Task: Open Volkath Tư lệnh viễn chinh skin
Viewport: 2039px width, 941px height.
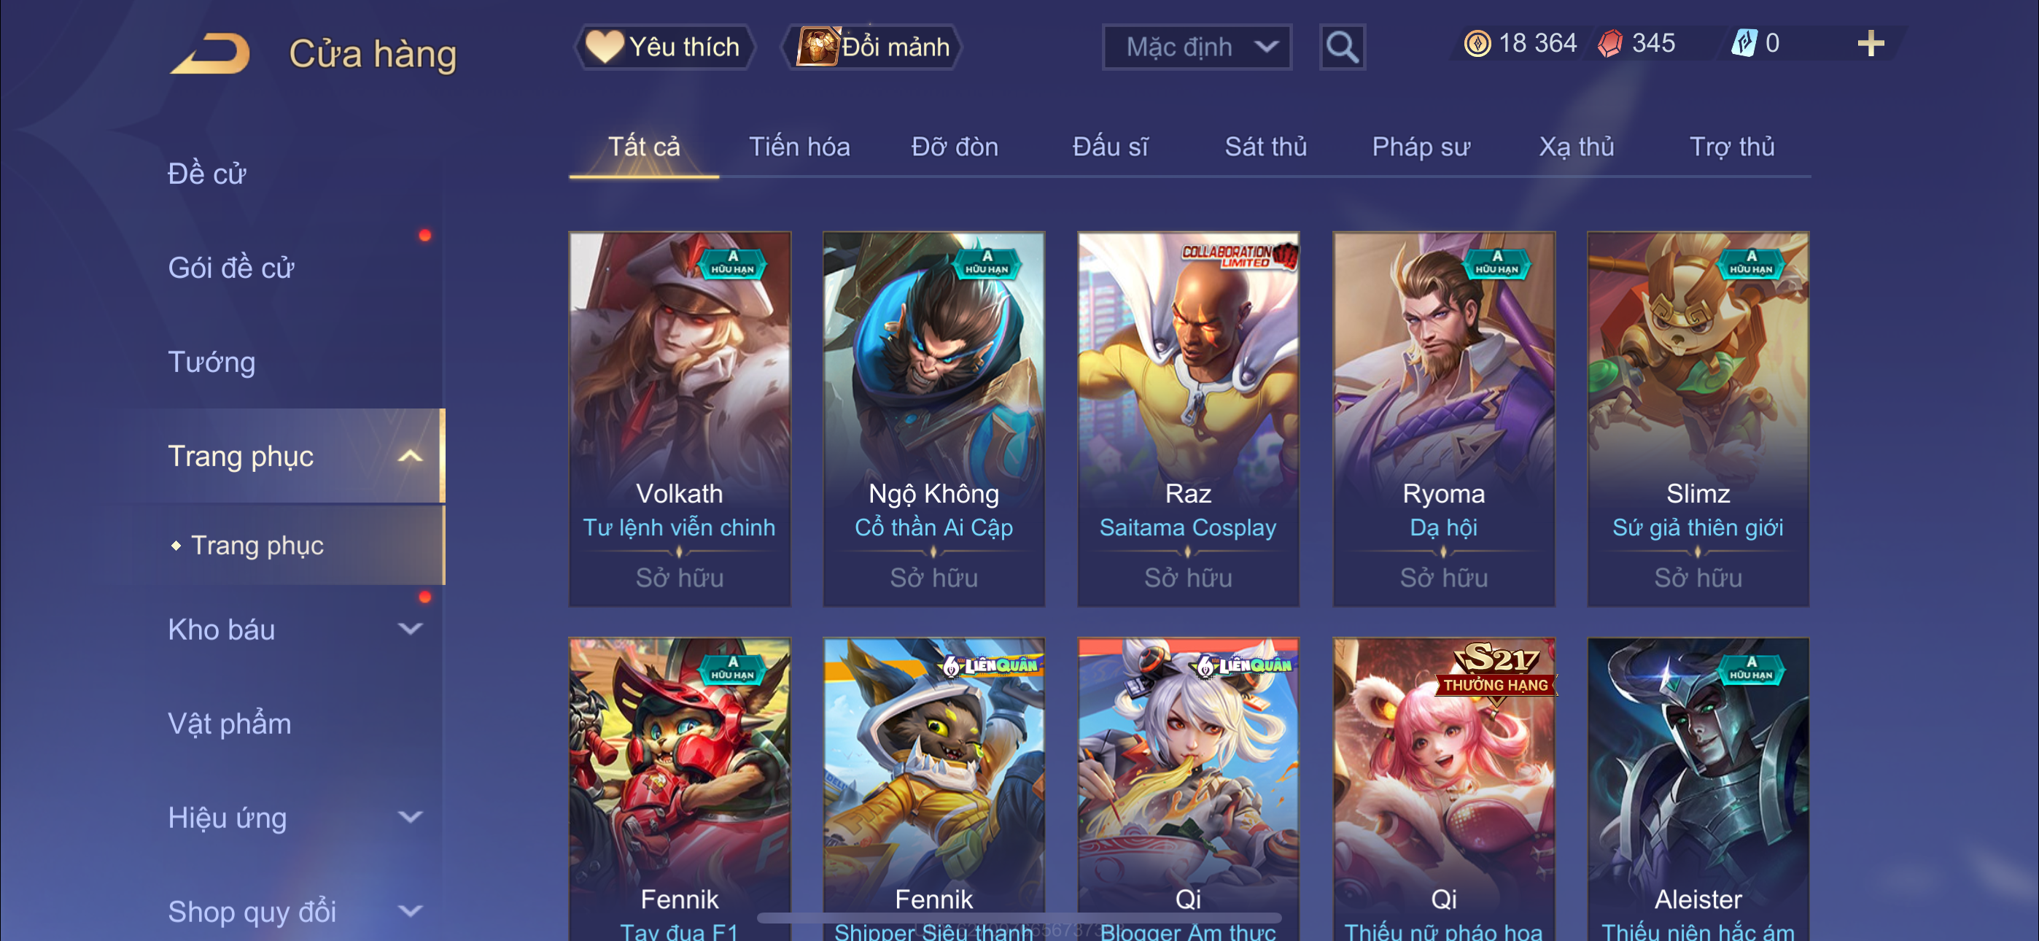Action: (679, 420)
